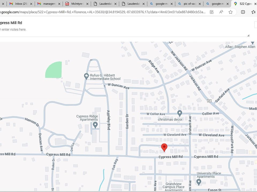The width and height of the screenshot is (257, 192).
Task: Click the Aflac: Stephen Allen map pin
Action: point(252,43)
